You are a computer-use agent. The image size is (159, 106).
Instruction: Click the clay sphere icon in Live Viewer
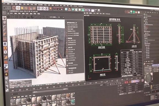point(32,17)
